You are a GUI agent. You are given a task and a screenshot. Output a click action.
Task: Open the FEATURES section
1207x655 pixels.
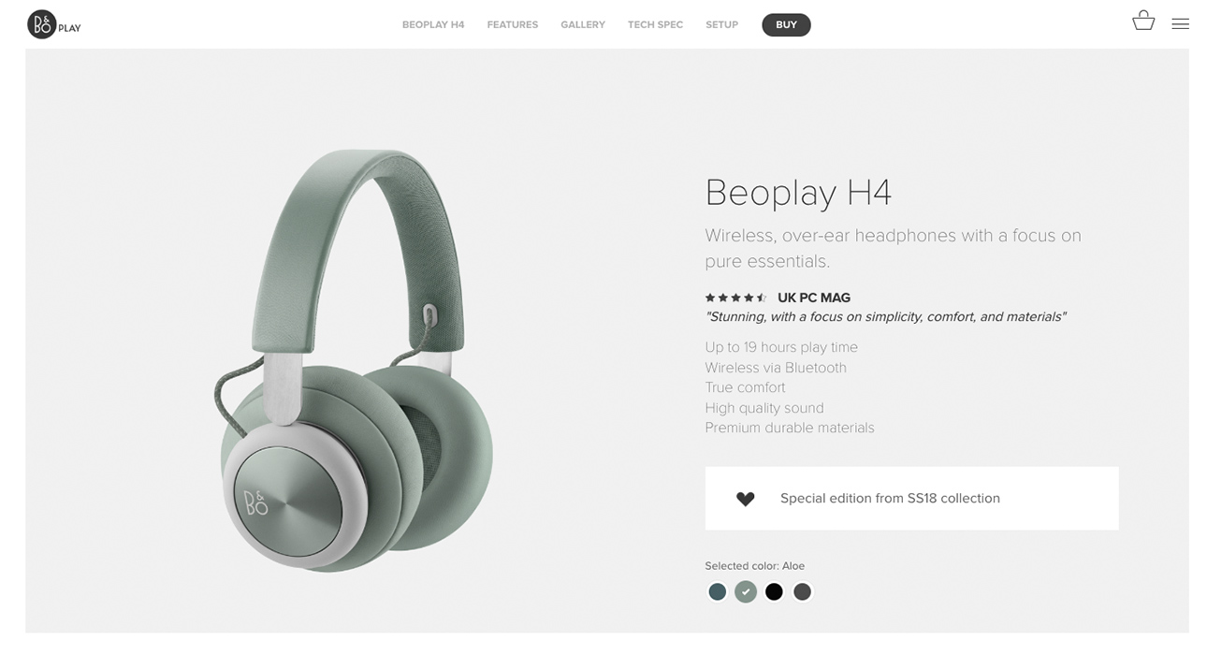point(513,25)
